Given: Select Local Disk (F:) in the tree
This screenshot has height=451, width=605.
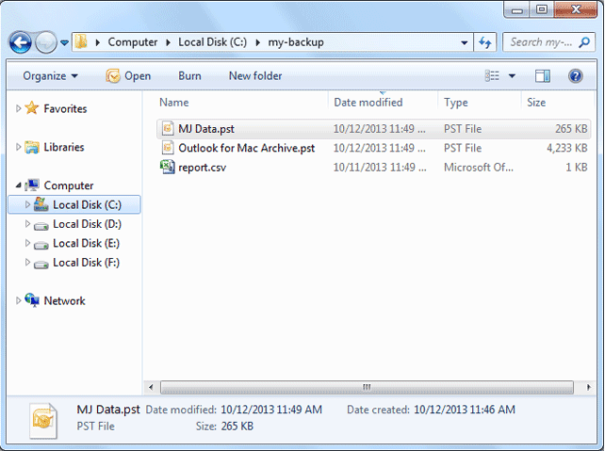Looking at the screenshot, I should tap(86, 263).
